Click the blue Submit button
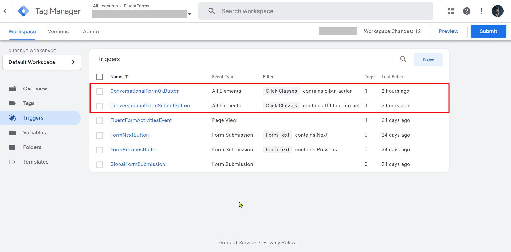The image size is (511, 252). pos(488,31)
